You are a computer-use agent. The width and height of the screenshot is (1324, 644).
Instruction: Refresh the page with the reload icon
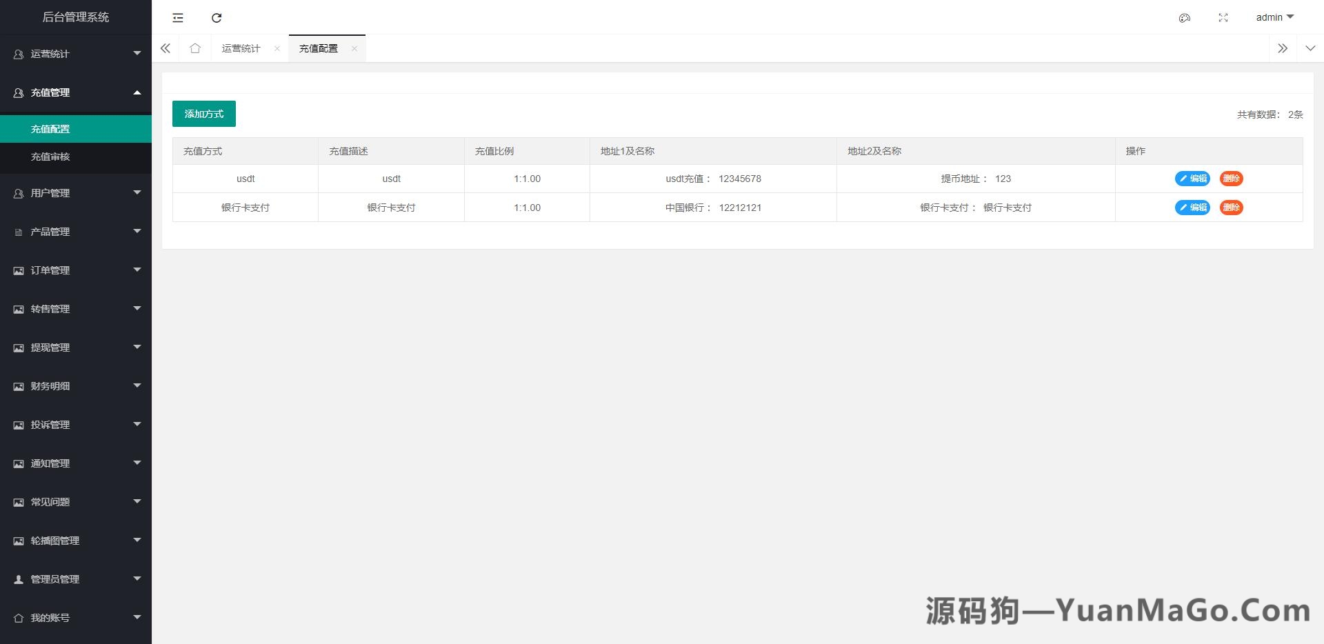(x=217, y=18)
